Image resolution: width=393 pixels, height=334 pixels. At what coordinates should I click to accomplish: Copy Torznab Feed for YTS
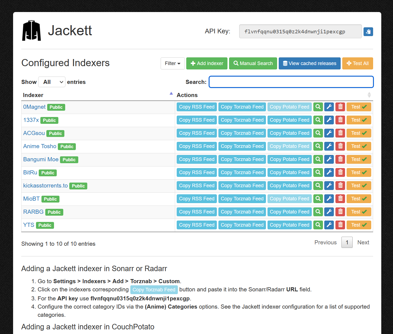242,225
